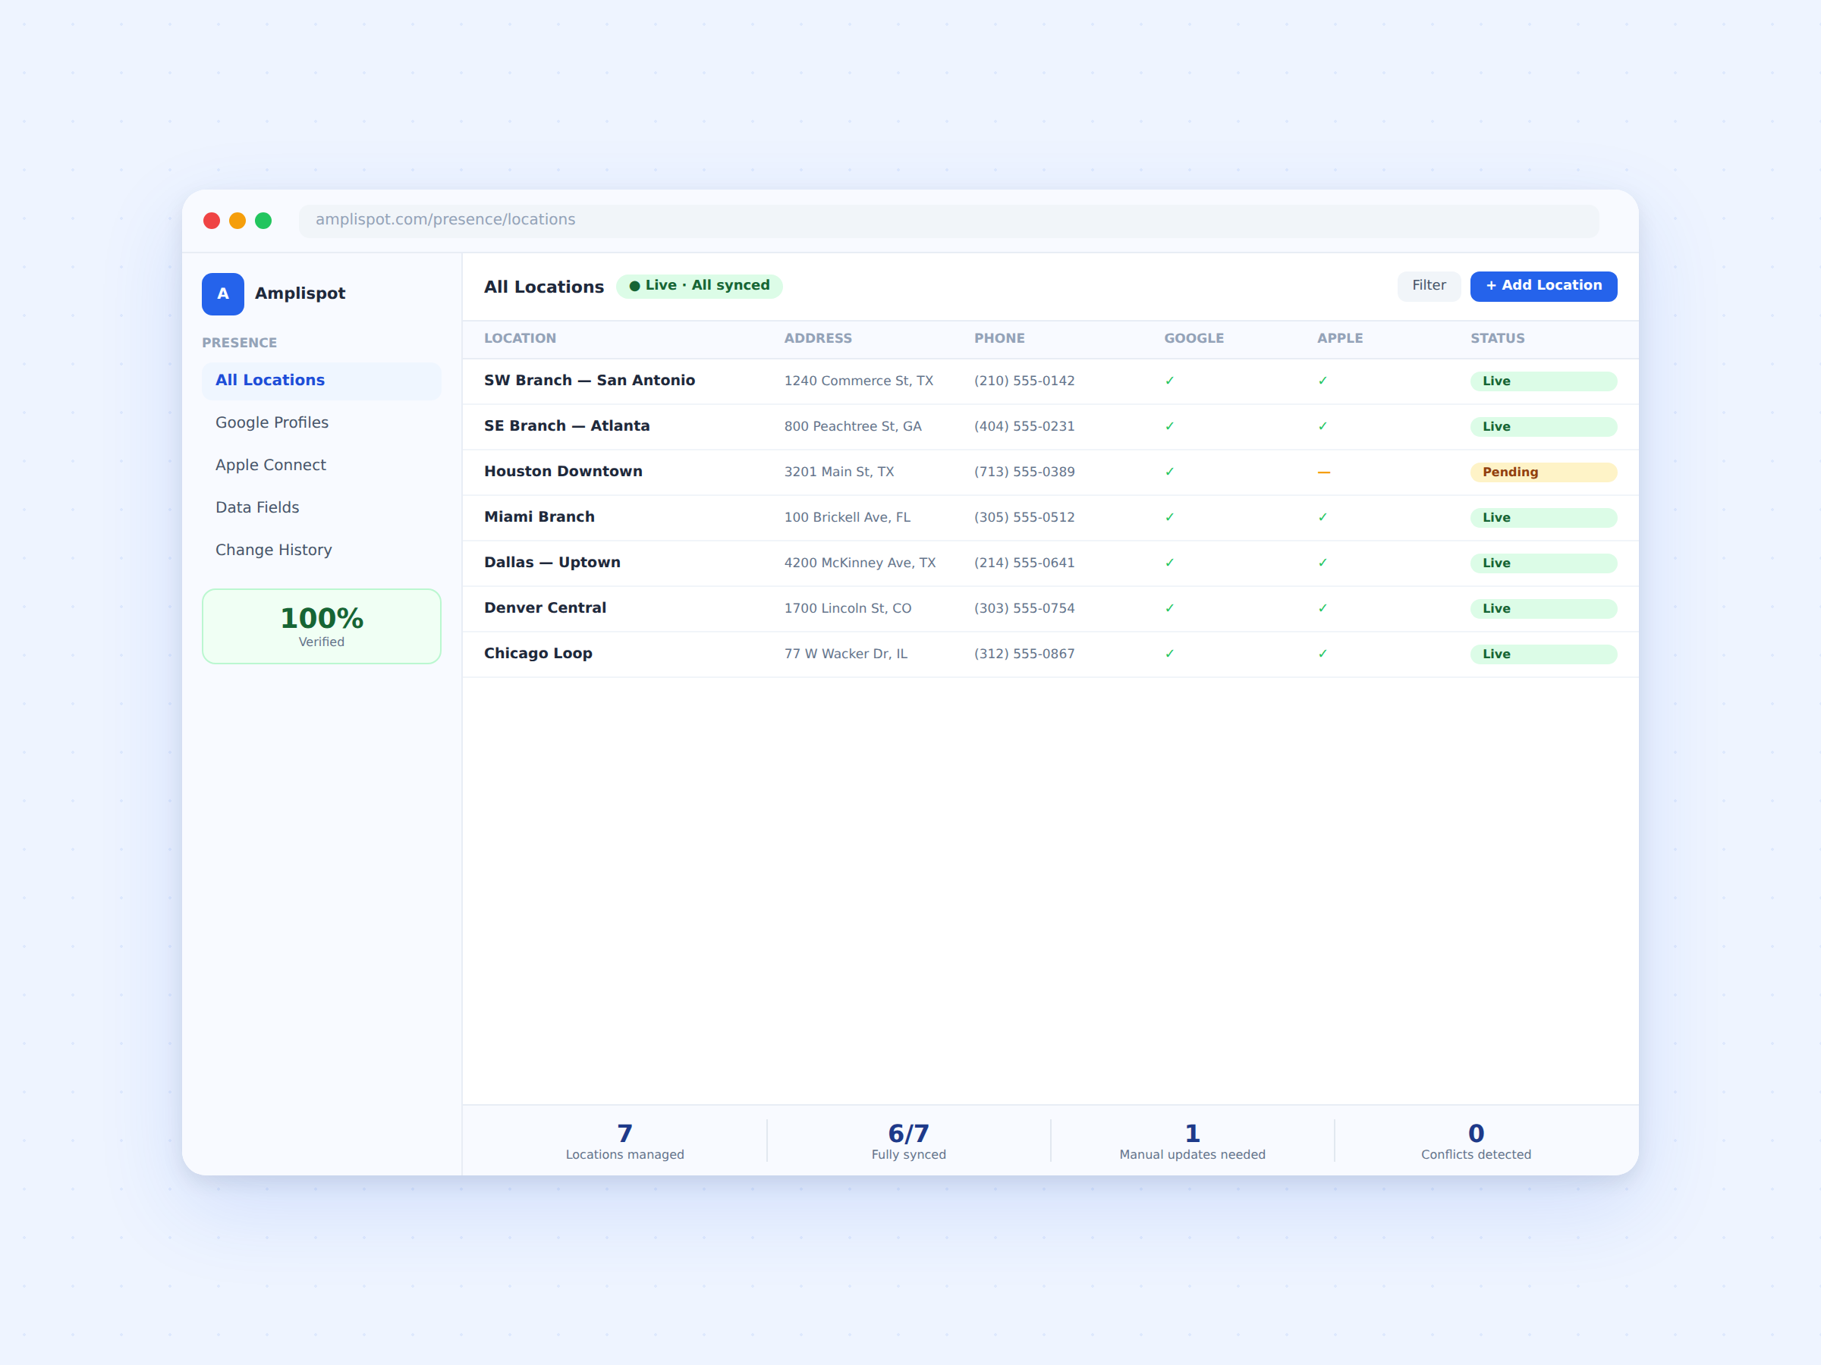The width and height of the screenshot is (1821, 1365).
Task: Click address 1700 Lincoln St, CO
Action: [x=848, y=608]
